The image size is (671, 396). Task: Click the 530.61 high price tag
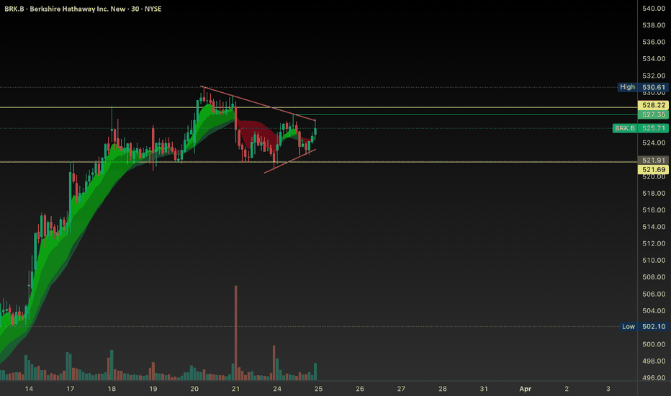point(654,87)
